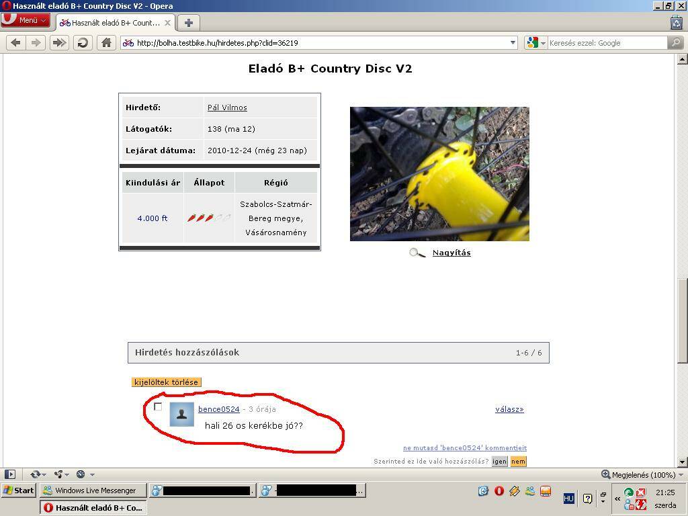Click the yellow hub product photo

click(439, 174)
